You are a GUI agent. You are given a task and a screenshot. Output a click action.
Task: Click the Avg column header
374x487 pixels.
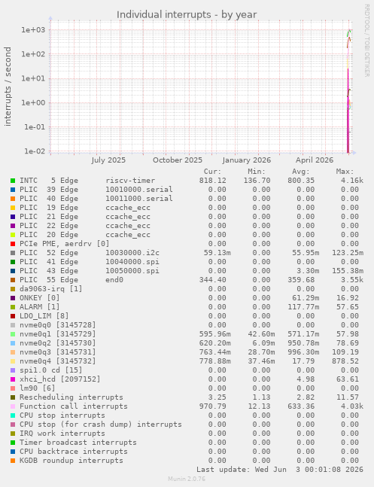click(301, 172)
